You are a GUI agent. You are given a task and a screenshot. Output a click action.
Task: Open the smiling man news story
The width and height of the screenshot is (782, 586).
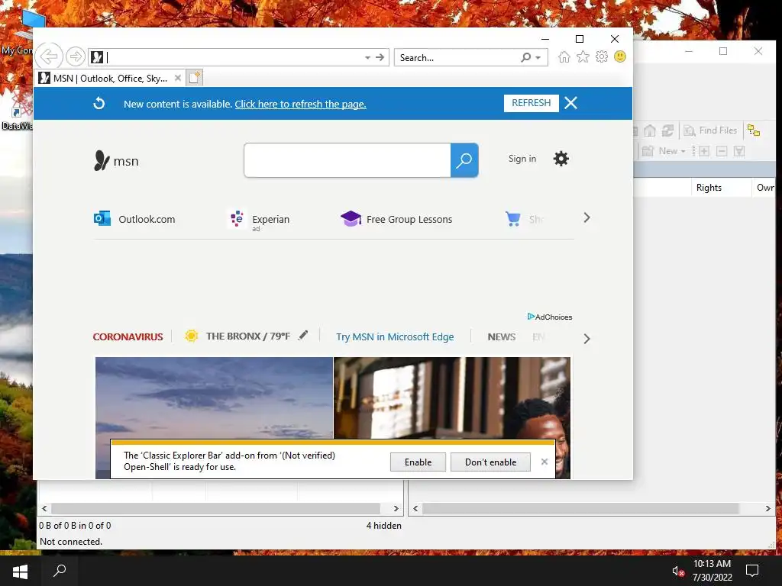pos(452,398)
